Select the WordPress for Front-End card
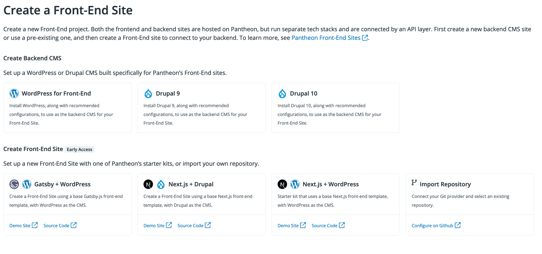Screen dimensions: 542x254 [67, 107]
